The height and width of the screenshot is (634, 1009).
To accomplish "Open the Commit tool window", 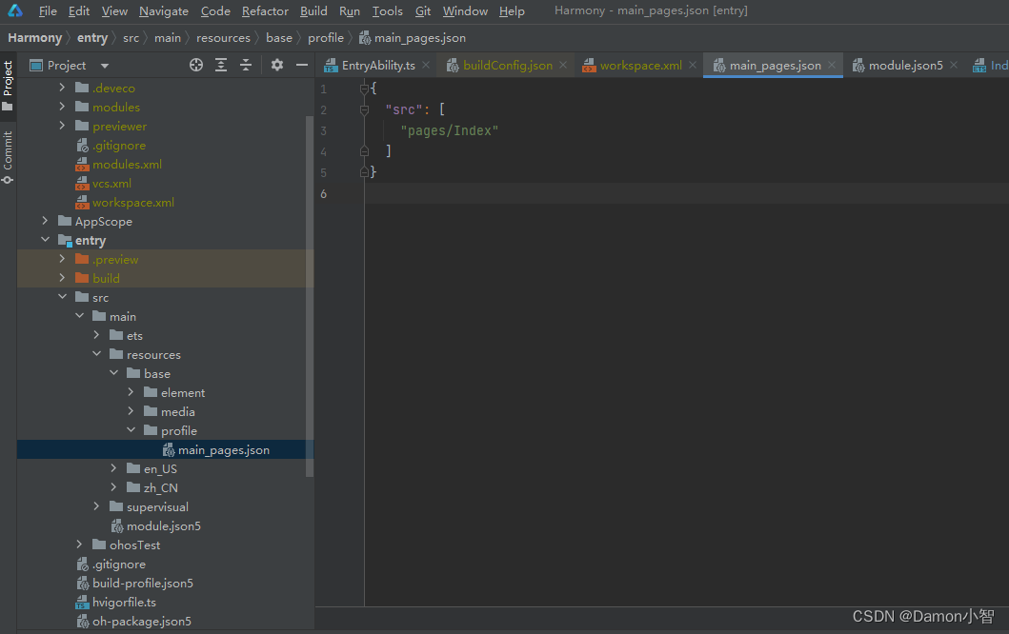I will click(x=8, y=157).
